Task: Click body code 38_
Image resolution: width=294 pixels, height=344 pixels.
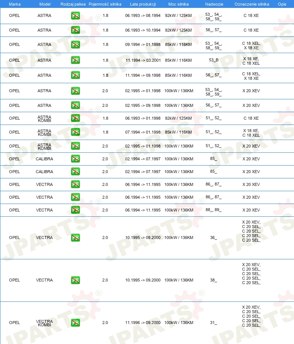Action: tap(214, 280)
